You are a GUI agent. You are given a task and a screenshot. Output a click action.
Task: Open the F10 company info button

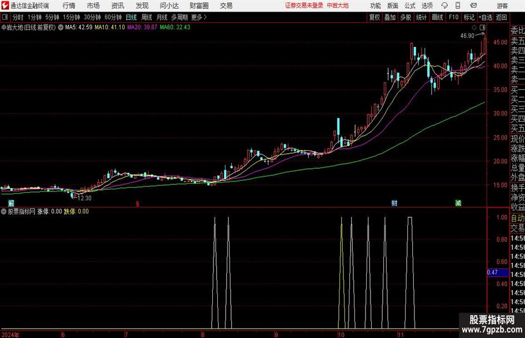[454, 17]
